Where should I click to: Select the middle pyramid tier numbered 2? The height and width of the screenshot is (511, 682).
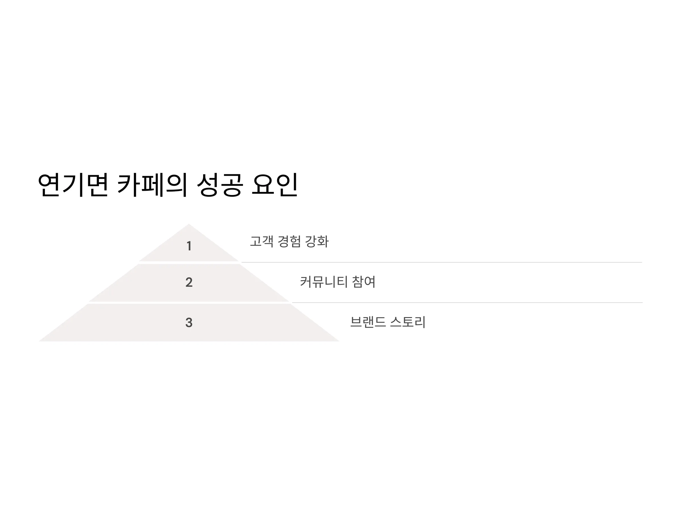point(189,283)
